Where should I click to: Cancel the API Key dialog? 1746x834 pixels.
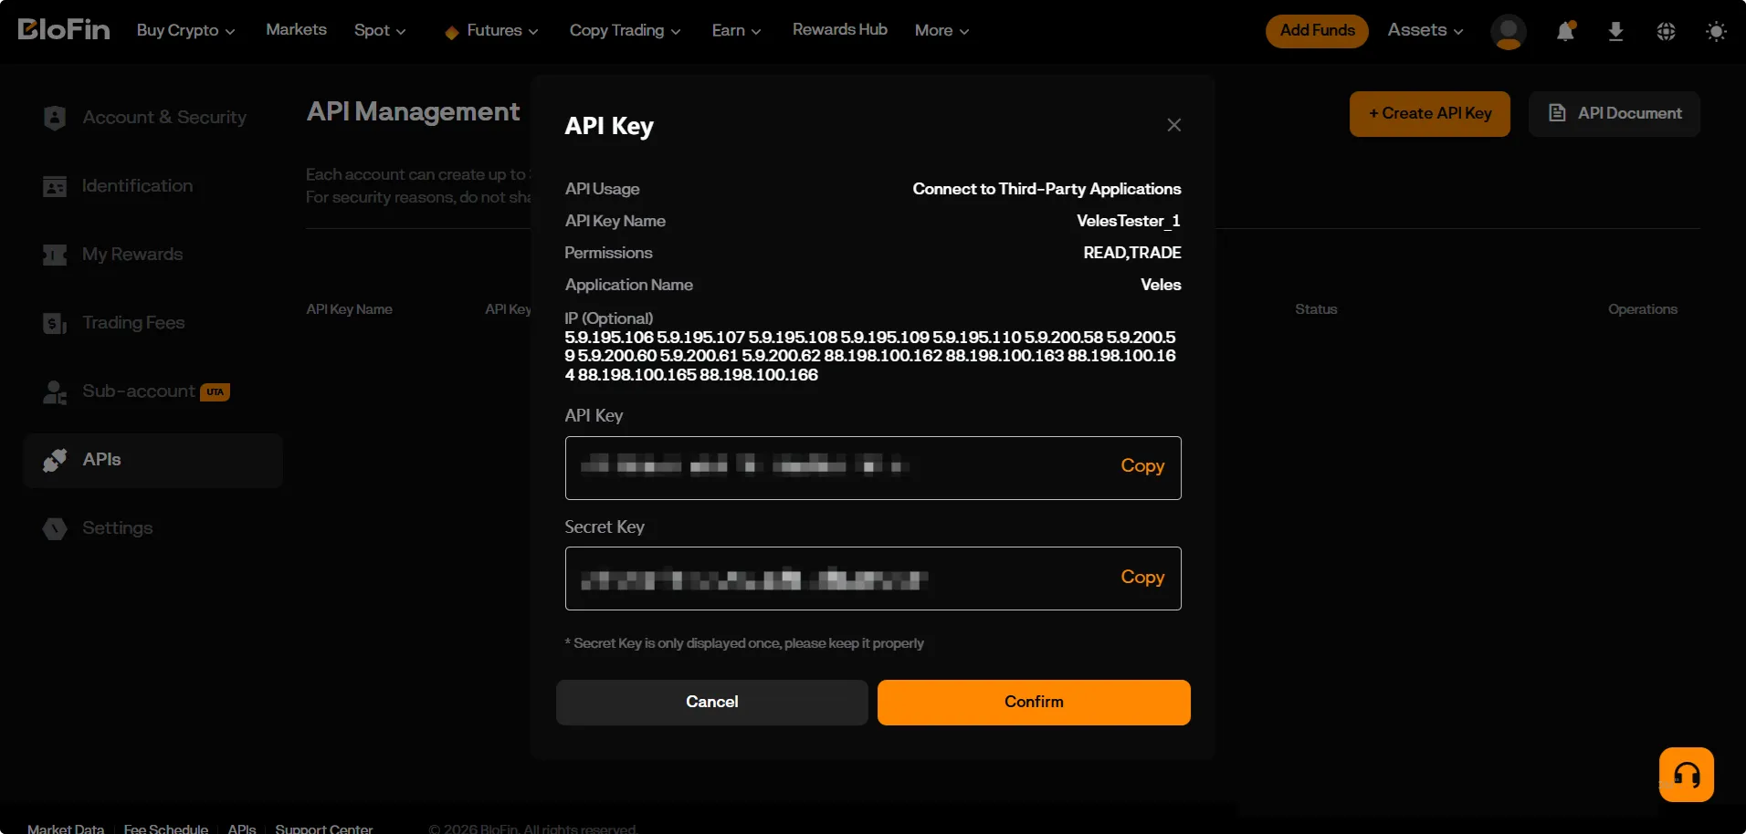[x=712, y=703]
